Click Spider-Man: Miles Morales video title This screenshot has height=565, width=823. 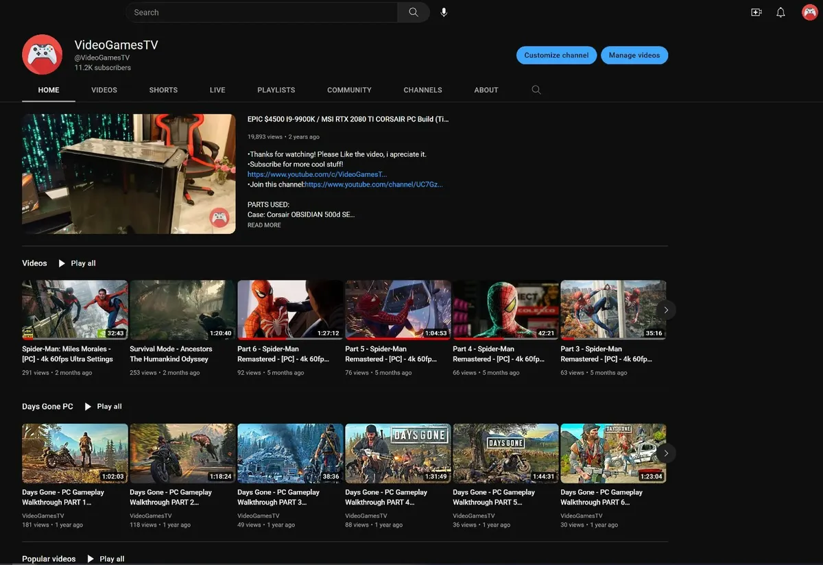pos(68,354)
